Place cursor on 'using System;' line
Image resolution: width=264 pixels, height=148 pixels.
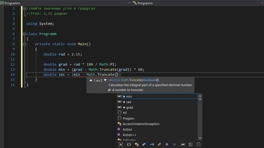[x=40, y=24]
